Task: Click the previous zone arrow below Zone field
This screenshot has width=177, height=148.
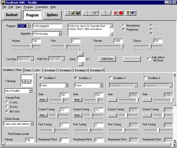Action: (x=81, y=64)
